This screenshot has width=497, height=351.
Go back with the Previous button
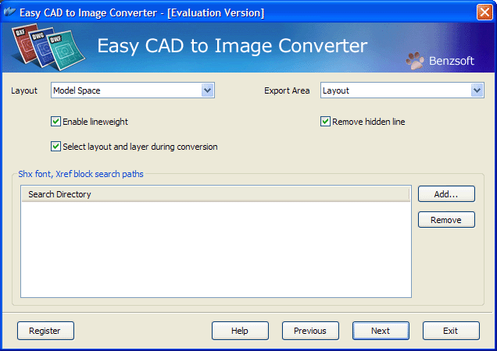(311, 331)
